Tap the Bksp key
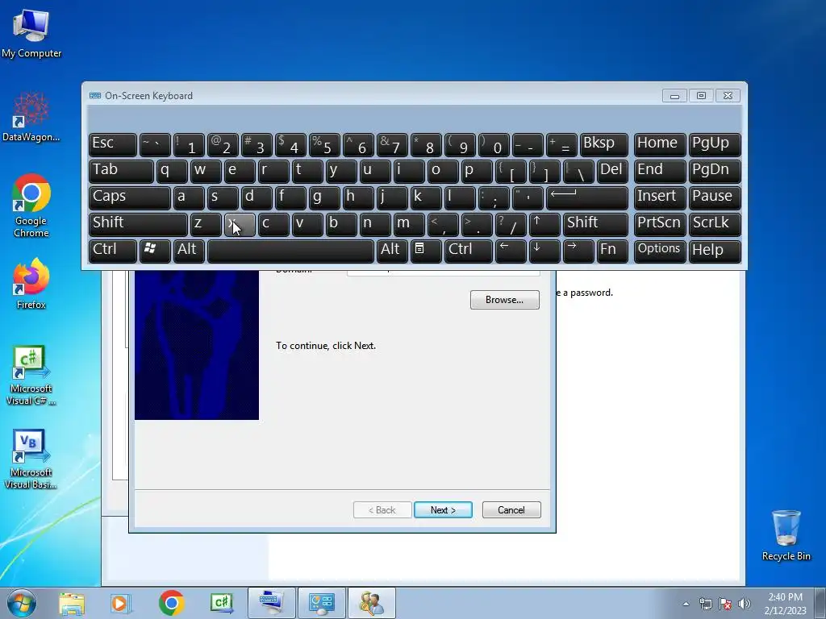The height and width of the screenshot is (619, 826). coord(603,145)
